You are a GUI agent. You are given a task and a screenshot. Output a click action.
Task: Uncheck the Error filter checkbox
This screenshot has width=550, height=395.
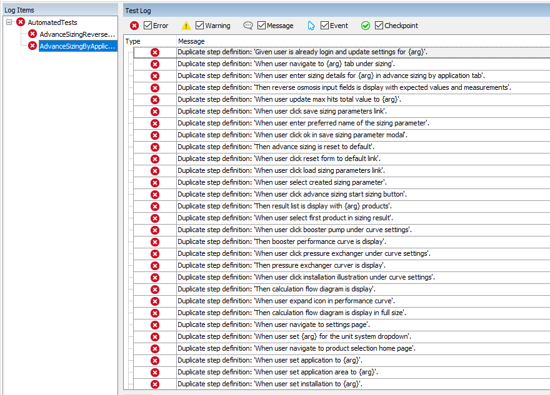tap(148, 26)
